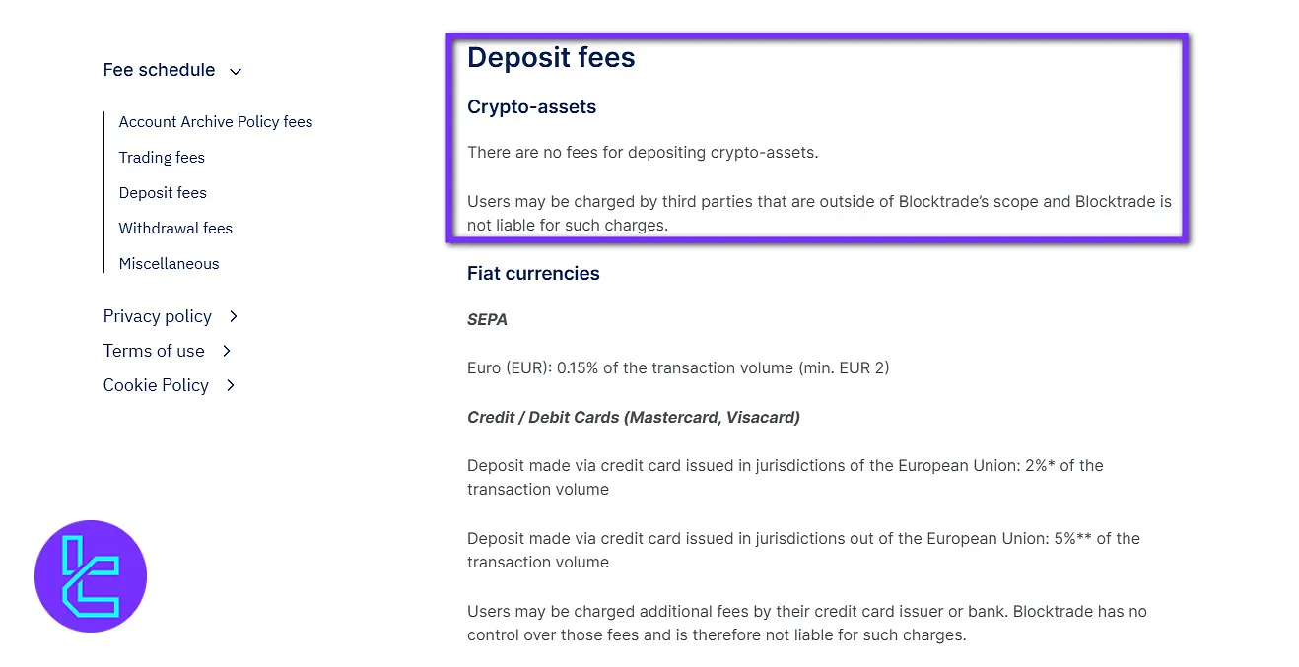Click the Crypto-assets subheading

click(x=531, y=107)
